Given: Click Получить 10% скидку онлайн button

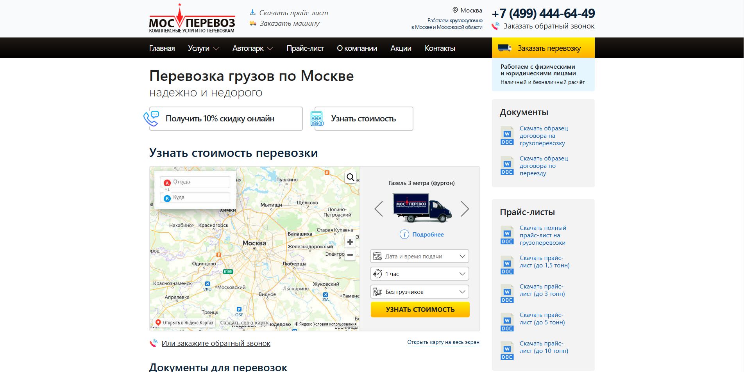Looking at the screenshot, I should point(226,119).
